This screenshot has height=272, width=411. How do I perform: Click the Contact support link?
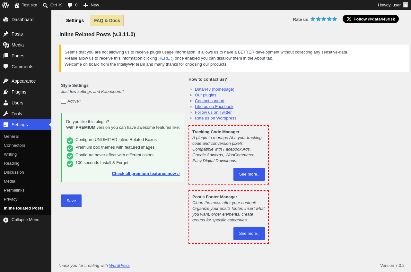210,101
